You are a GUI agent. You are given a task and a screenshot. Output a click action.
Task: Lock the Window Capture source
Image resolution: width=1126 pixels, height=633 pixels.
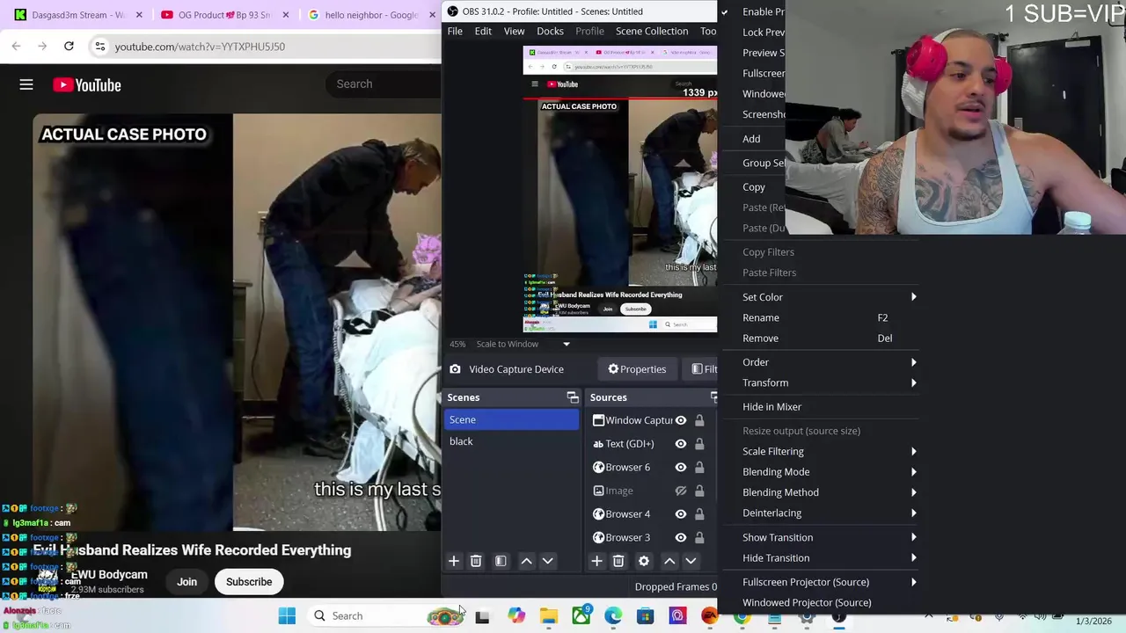coord(699,420)
